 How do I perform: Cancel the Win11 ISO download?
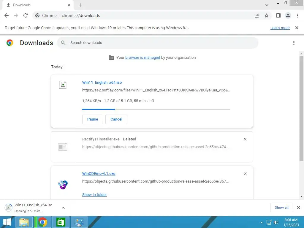click(116, 119)
